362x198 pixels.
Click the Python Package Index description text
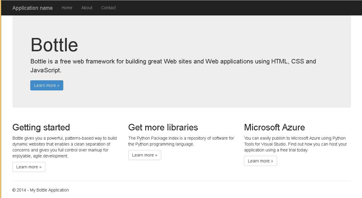[181, 141]
